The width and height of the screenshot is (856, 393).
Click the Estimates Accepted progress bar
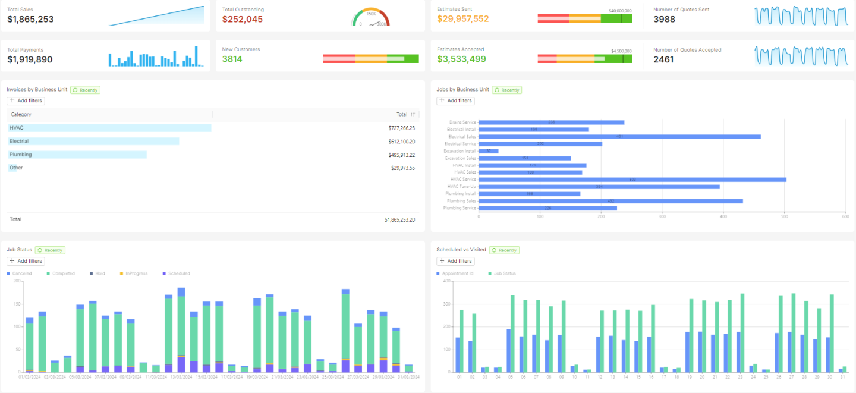tap(585, 58)
